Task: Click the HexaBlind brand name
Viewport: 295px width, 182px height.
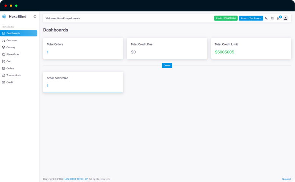Action: (17, 17)
